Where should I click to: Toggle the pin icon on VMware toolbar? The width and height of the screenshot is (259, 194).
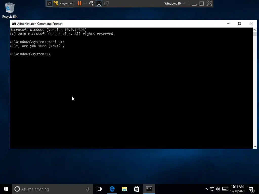pyautogui.click(x=49, y=3)
